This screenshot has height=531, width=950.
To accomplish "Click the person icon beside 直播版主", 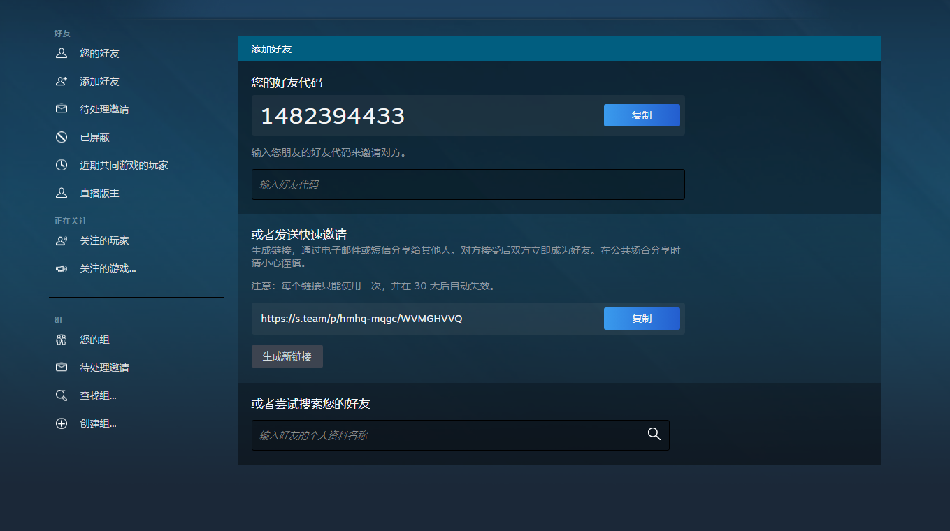I will tap(62, 193).
